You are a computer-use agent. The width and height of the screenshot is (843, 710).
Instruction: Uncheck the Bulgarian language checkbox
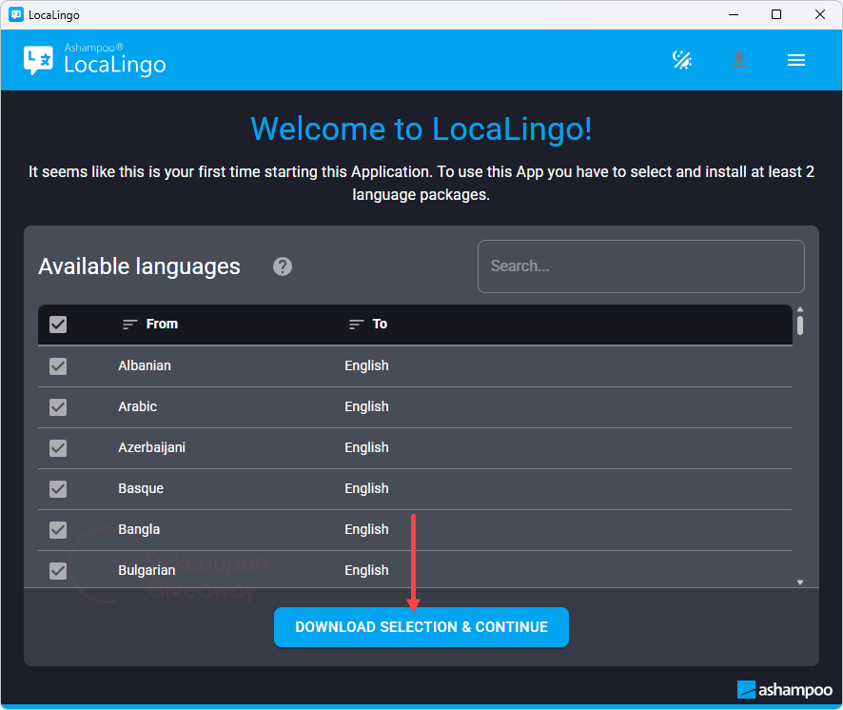[58, 571]
